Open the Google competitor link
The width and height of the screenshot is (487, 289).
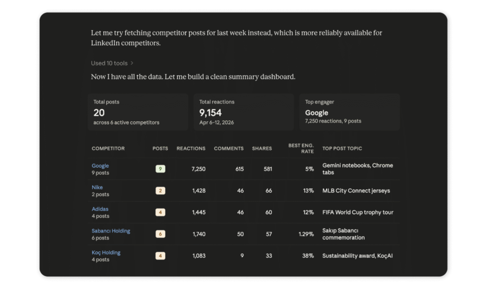pyautogui.click(x=100, y=166)
